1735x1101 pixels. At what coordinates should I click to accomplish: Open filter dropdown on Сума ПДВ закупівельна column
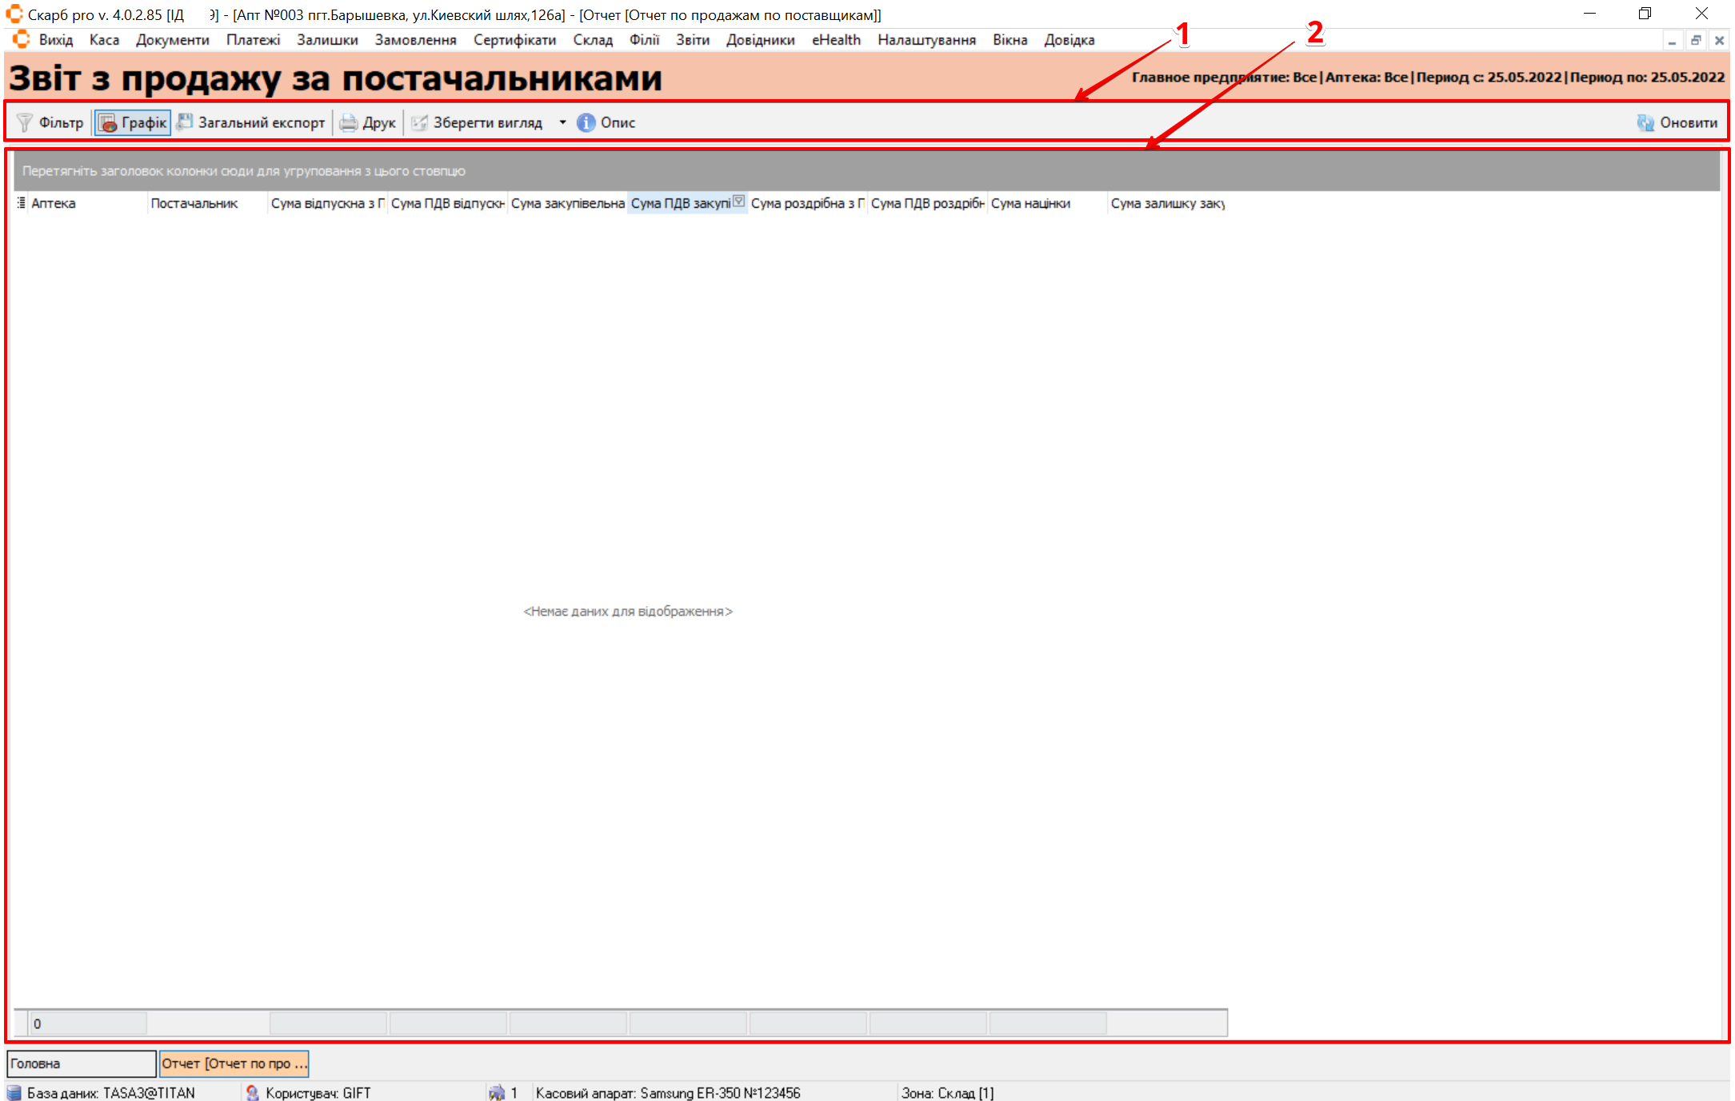click(x=739, y=201)
